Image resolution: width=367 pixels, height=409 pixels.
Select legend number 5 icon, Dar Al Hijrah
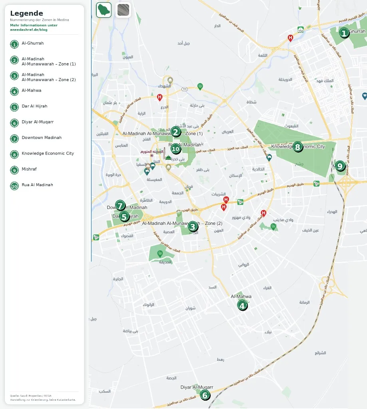tap(14, 107)
